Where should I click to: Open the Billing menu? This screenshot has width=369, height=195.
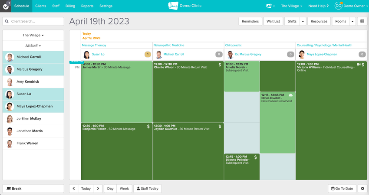pyautogui.click(x=70, y=6)
